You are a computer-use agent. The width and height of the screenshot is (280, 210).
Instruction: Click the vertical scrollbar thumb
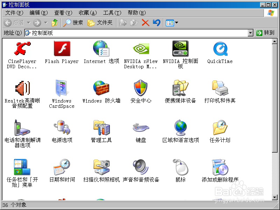click(x=274, y=98)
